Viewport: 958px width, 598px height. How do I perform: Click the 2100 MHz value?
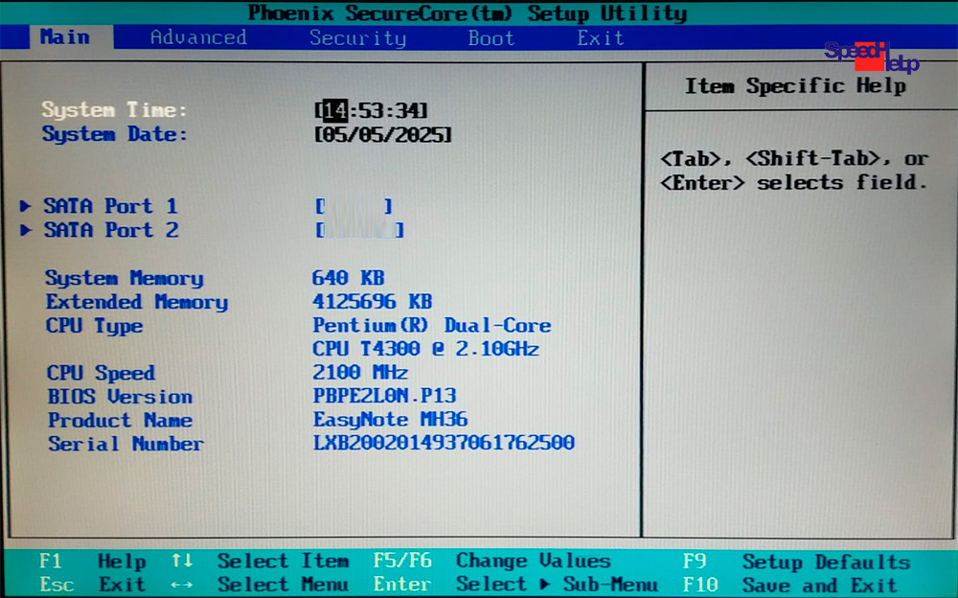360,373
